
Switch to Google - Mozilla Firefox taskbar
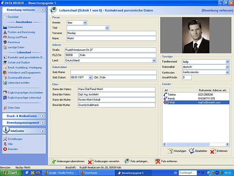60,173
